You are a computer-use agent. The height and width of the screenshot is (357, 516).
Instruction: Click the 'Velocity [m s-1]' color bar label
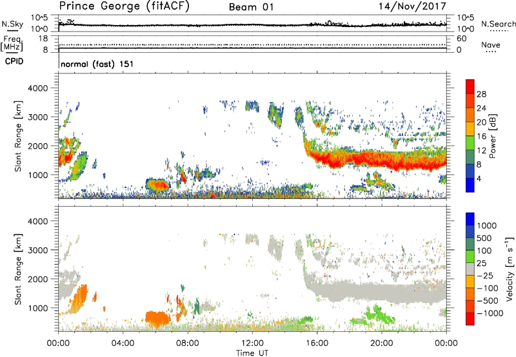tap(510, 269)
